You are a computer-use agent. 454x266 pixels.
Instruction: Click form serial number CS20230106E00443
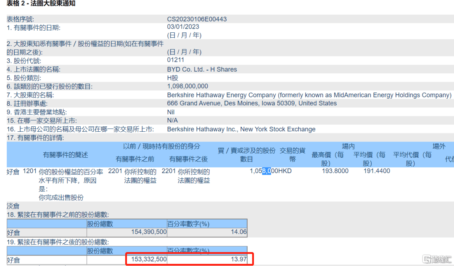[197, 19]
